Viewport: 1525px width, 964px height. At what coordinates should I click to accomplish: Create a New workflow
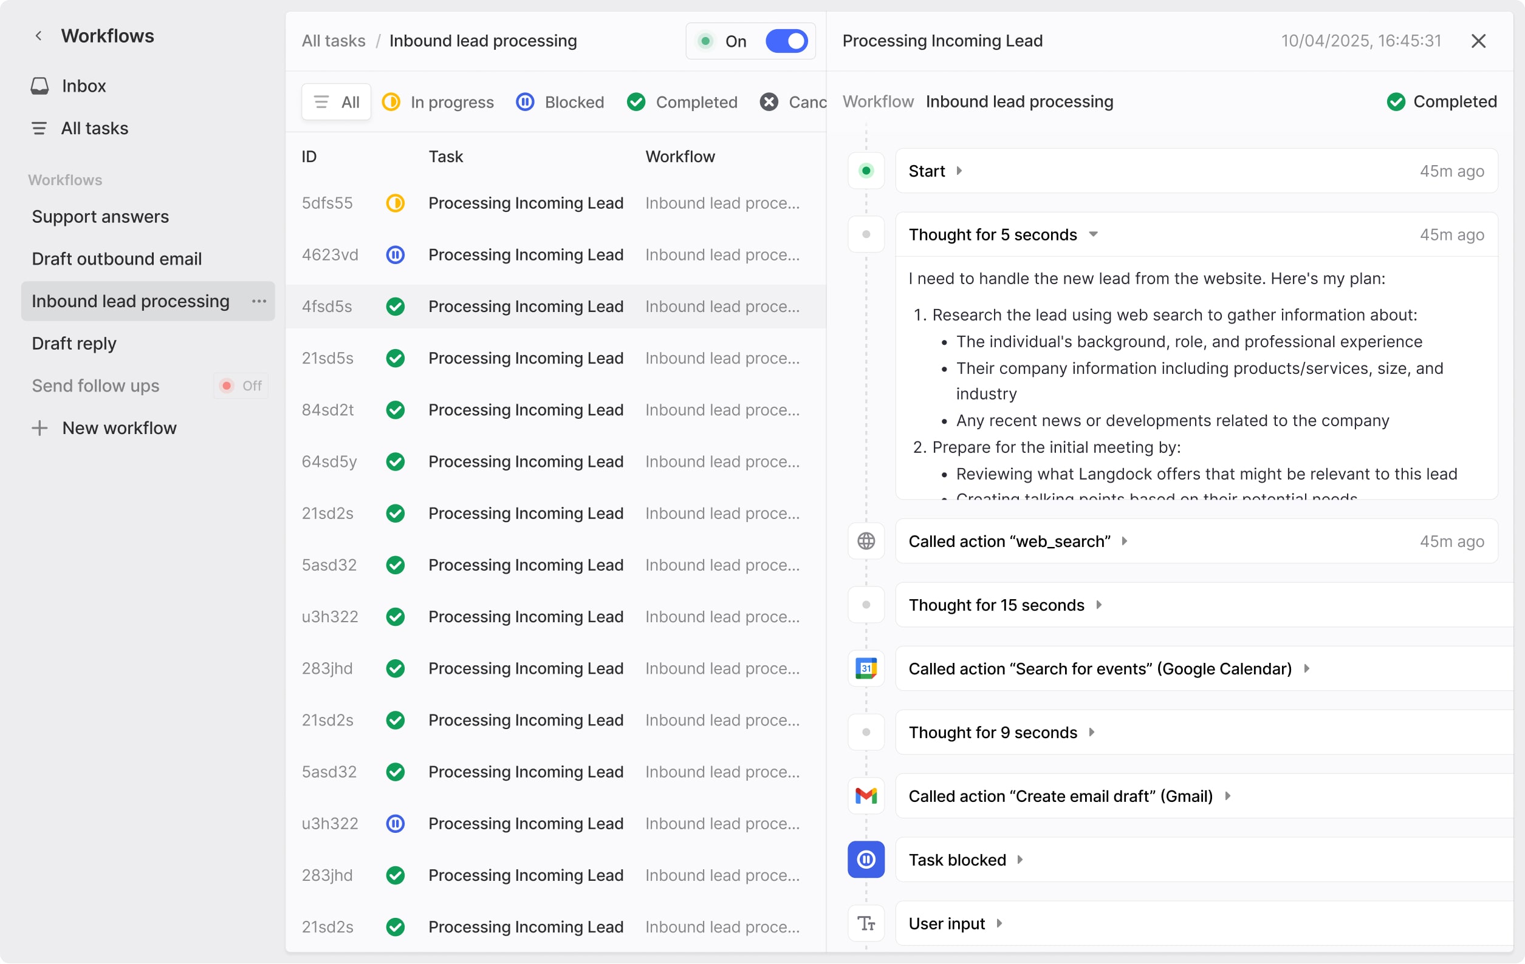pyautogui.click(x=118, y=427)
